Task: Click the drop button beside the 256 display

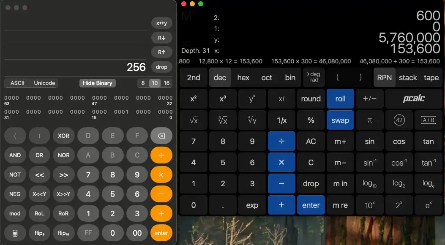Action: [161, 67]
